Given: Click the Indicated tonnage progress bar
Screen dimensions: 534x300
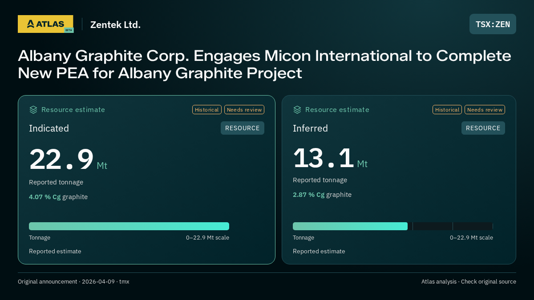Looking at the screenshot, I should 129,226.
